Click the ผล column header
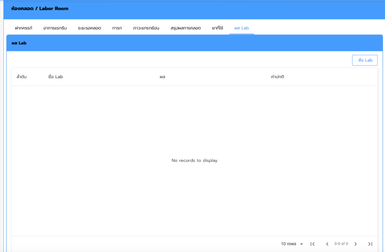Screen dimensions: 385x252 click(x=162, y=77)
